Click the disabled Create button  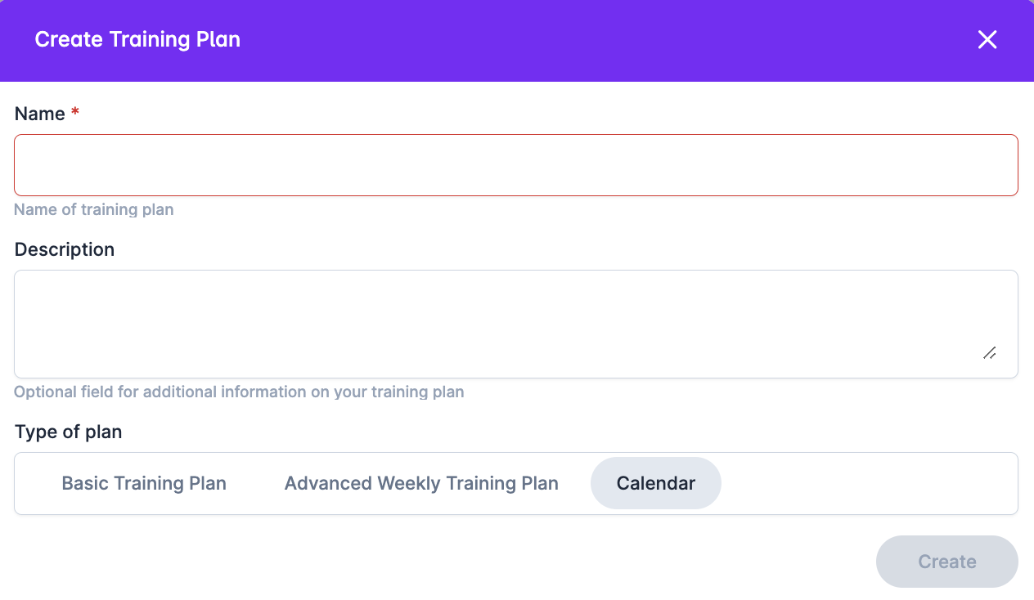(947, 562)
